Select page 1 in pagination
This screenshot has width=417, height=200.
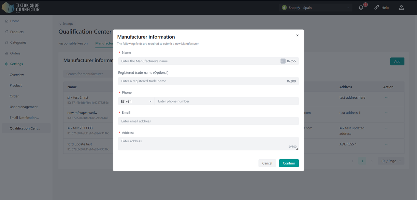tap(362, 161)
